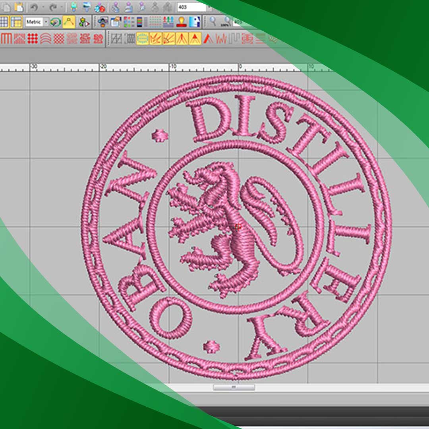The height and width of the screenshot is (429, 429).
Task: Open the Undo history dropdown arrow
Action: (43, 7)
